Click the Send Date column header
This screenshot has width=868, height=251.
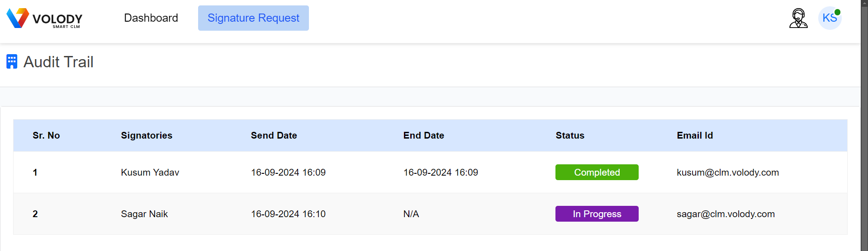click(x=274, y=135)
